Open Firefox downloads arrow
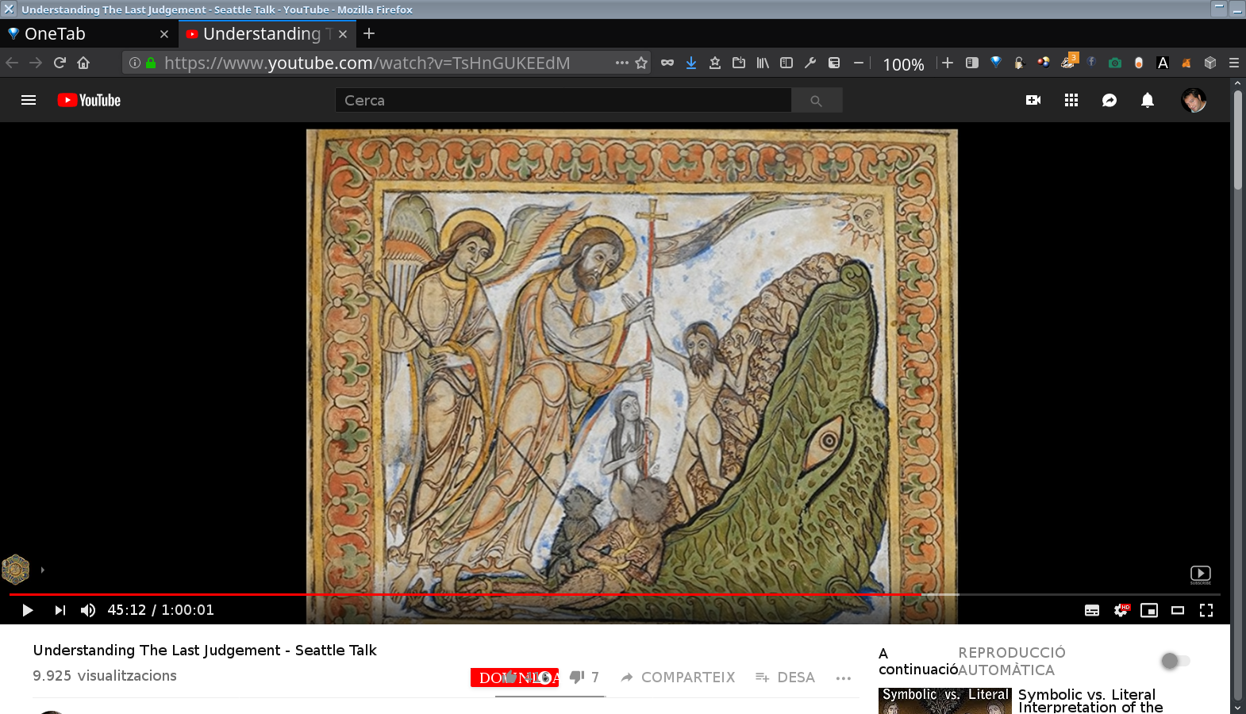Image resolution: width=1246 pixels, height=714 pixels. [691, 63]
